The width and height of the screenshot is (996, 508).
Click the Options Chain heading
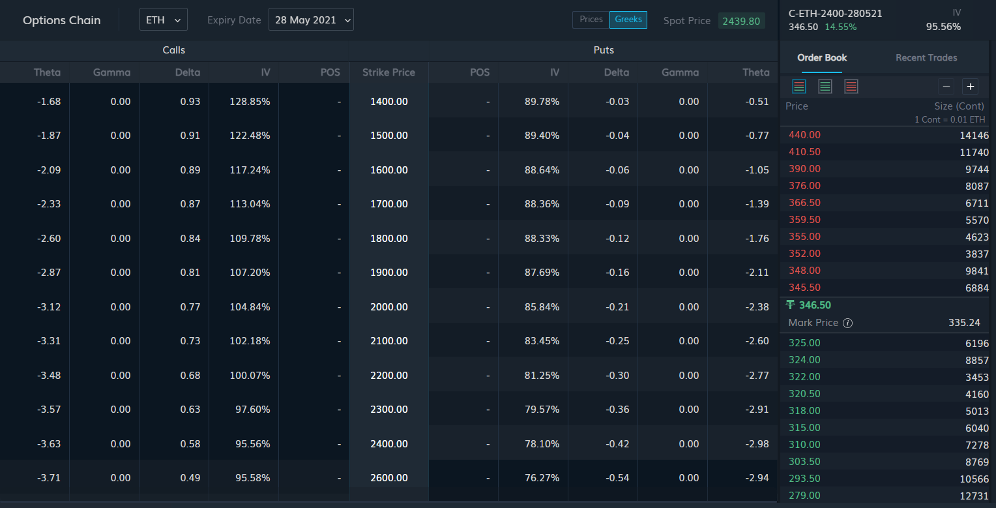(x=61, y=20)
